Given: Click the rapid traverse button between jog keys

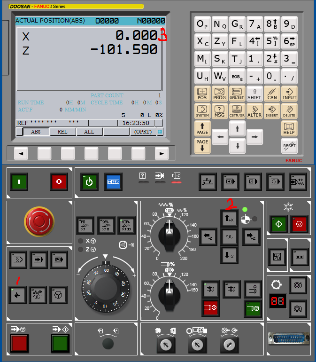Looking at the screenshot, I should tap(229, 236).
